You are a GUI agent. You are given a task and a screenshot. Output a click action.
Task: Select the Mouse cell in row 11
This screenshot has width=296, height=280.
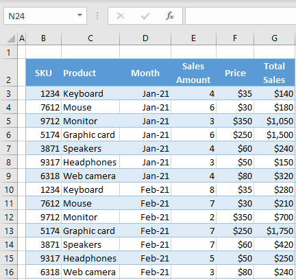coord(90,203)
